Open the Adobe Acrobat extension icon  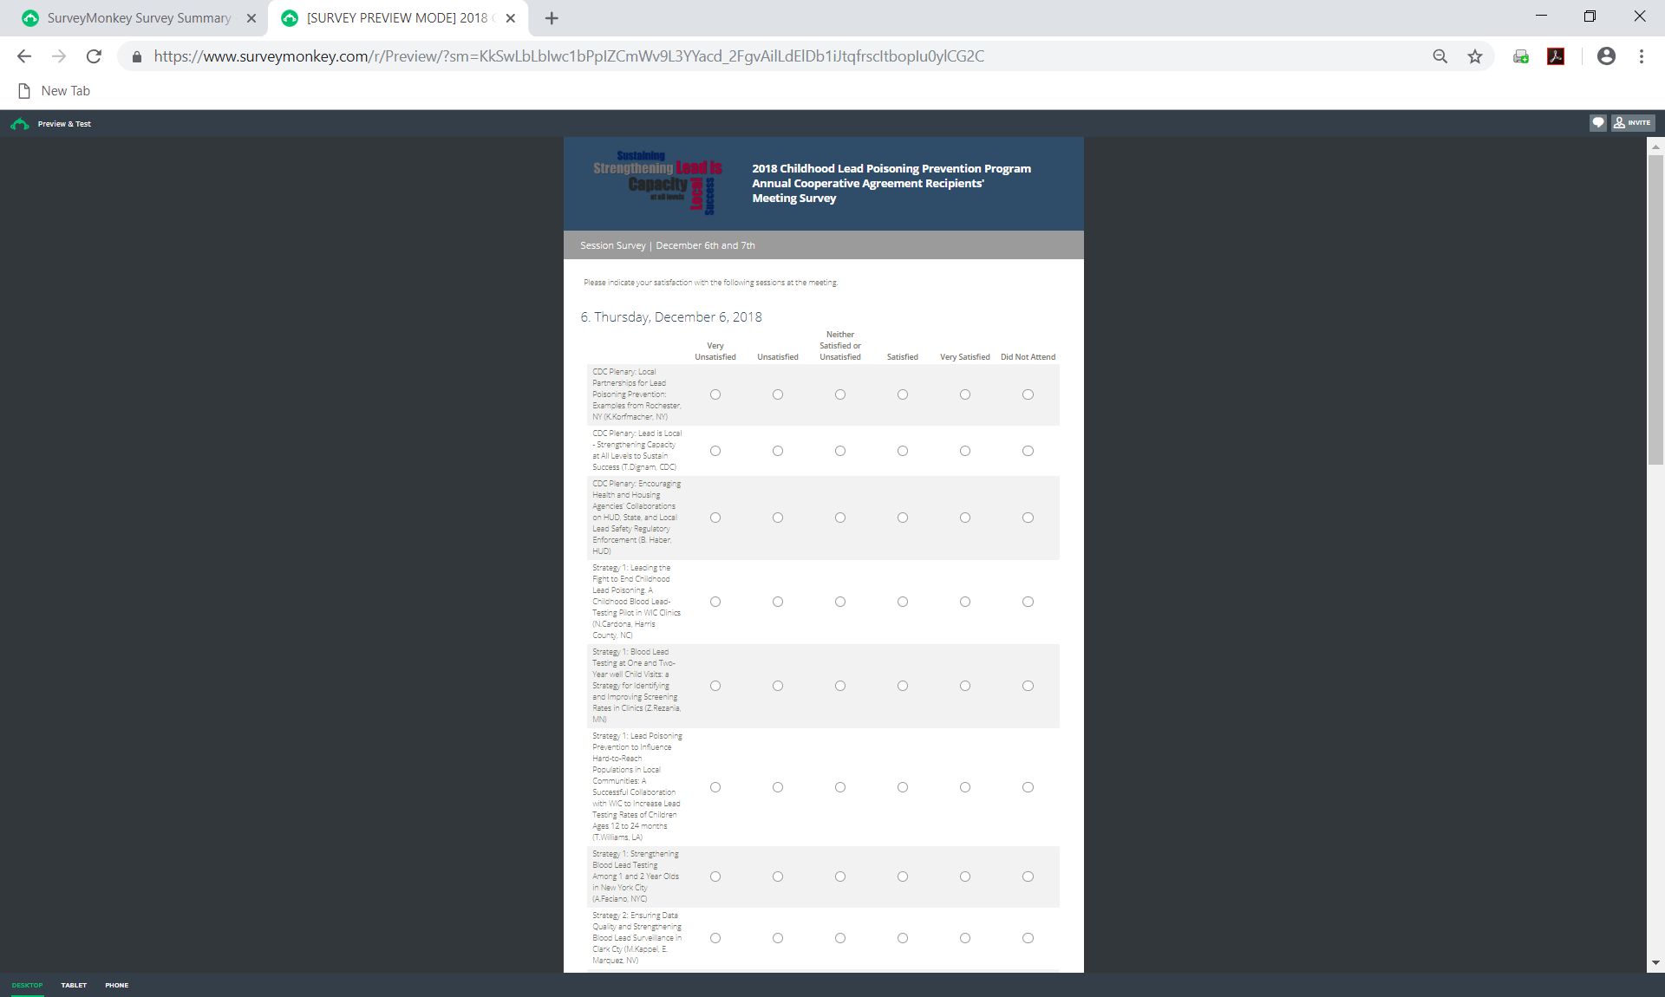tap(1556, 56)
